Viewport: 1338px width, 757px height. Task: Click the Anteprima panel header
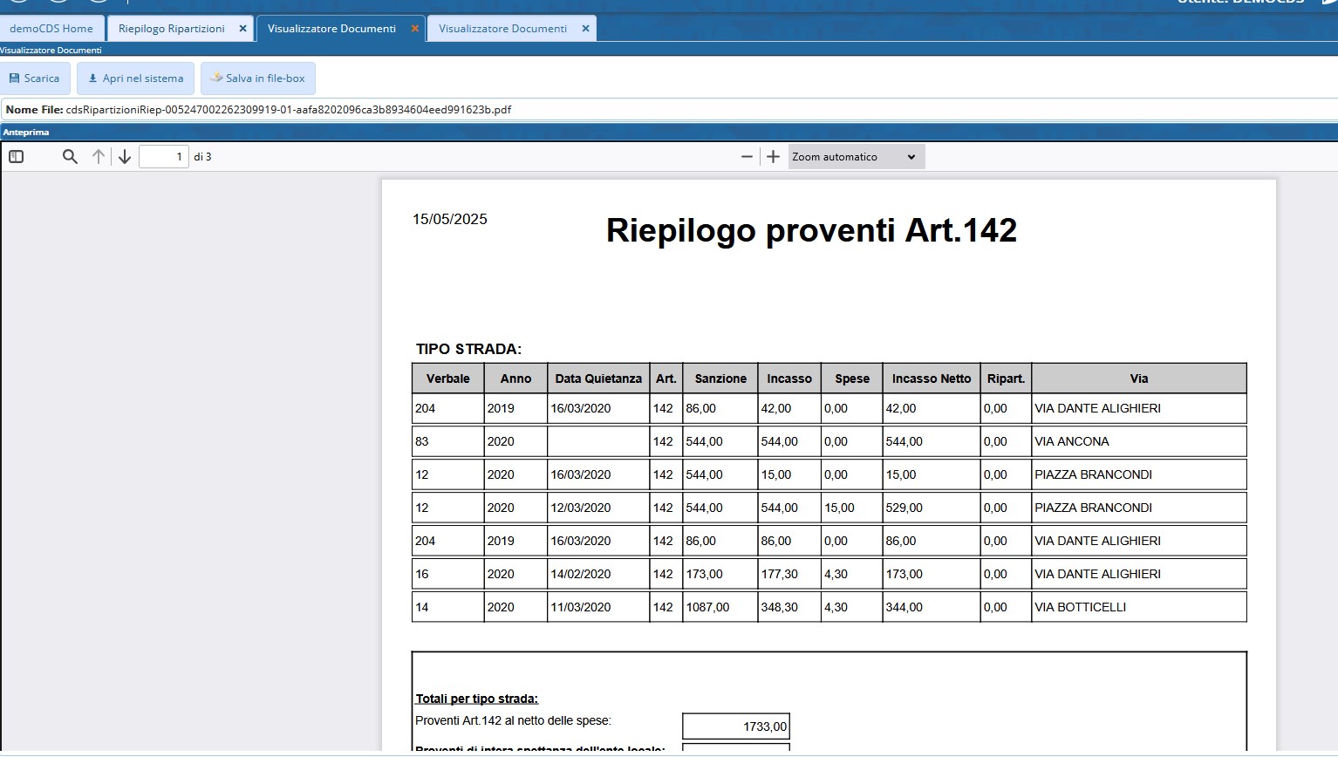(x=26, y=133)
